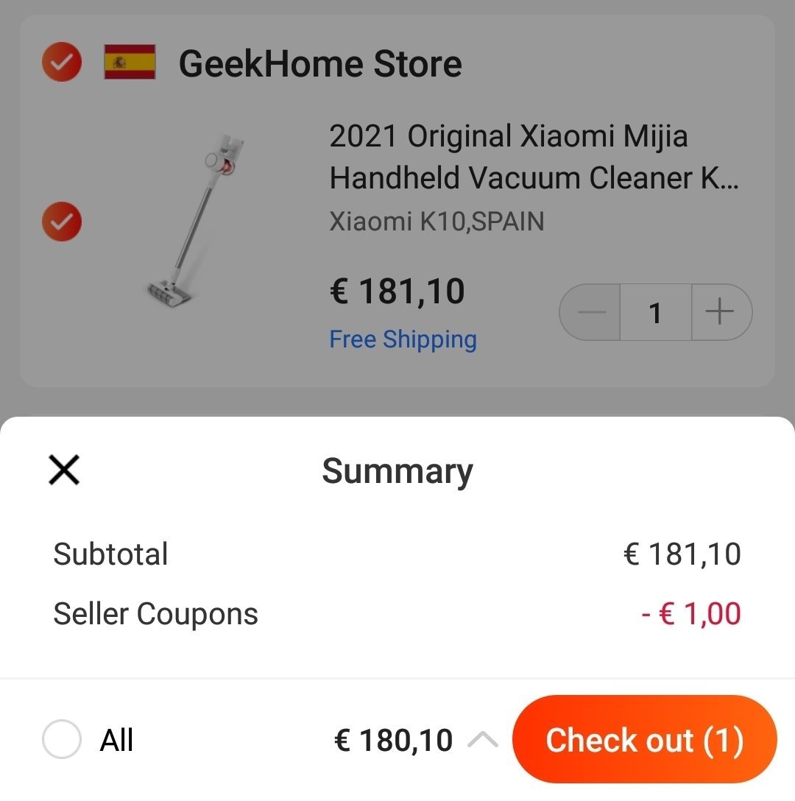Tap the item price € 181,10
The width and height of the screenshot is (795, 801).
[x=397, y=292]
